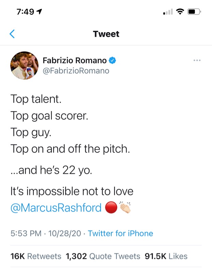
Task: Tap the blue verified badge
Action: (x=112, y=60)
